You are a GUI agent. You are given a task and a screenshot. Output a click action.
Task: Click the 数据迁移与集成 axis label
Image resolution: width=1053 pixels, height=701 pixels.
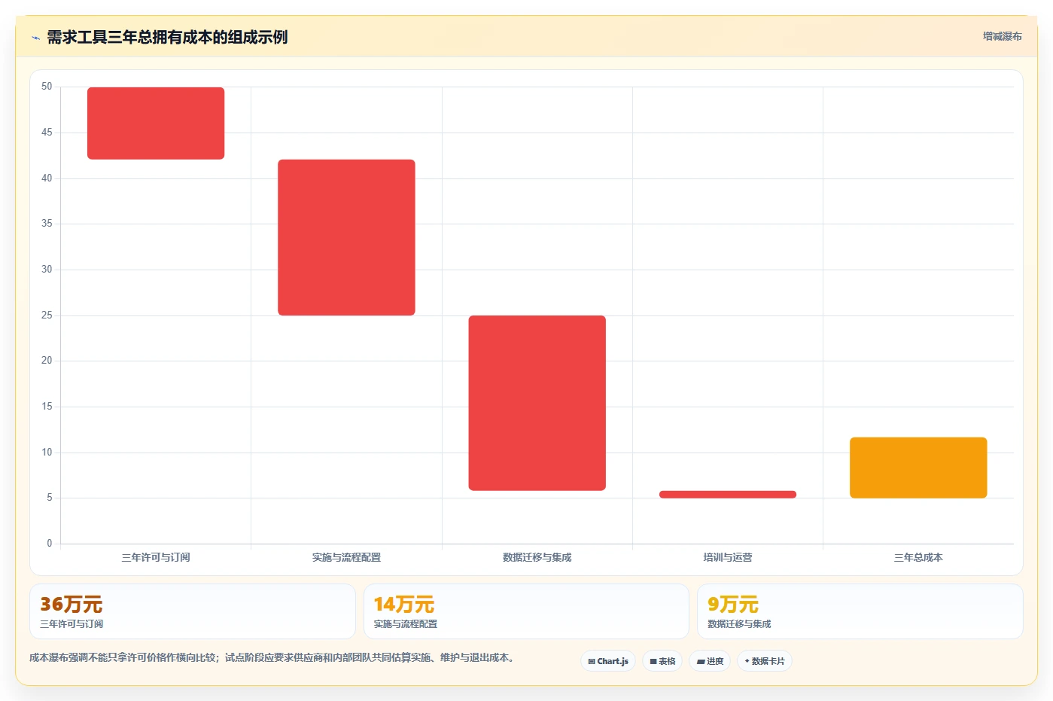[537, 558]
